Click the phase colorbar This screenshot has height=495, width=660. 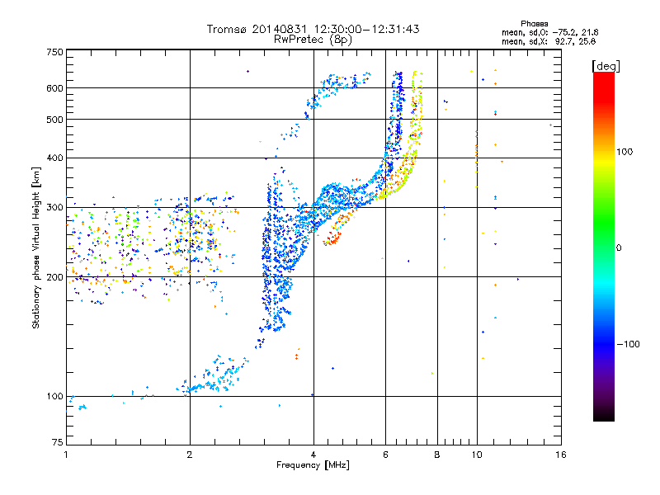pos(604,247)
